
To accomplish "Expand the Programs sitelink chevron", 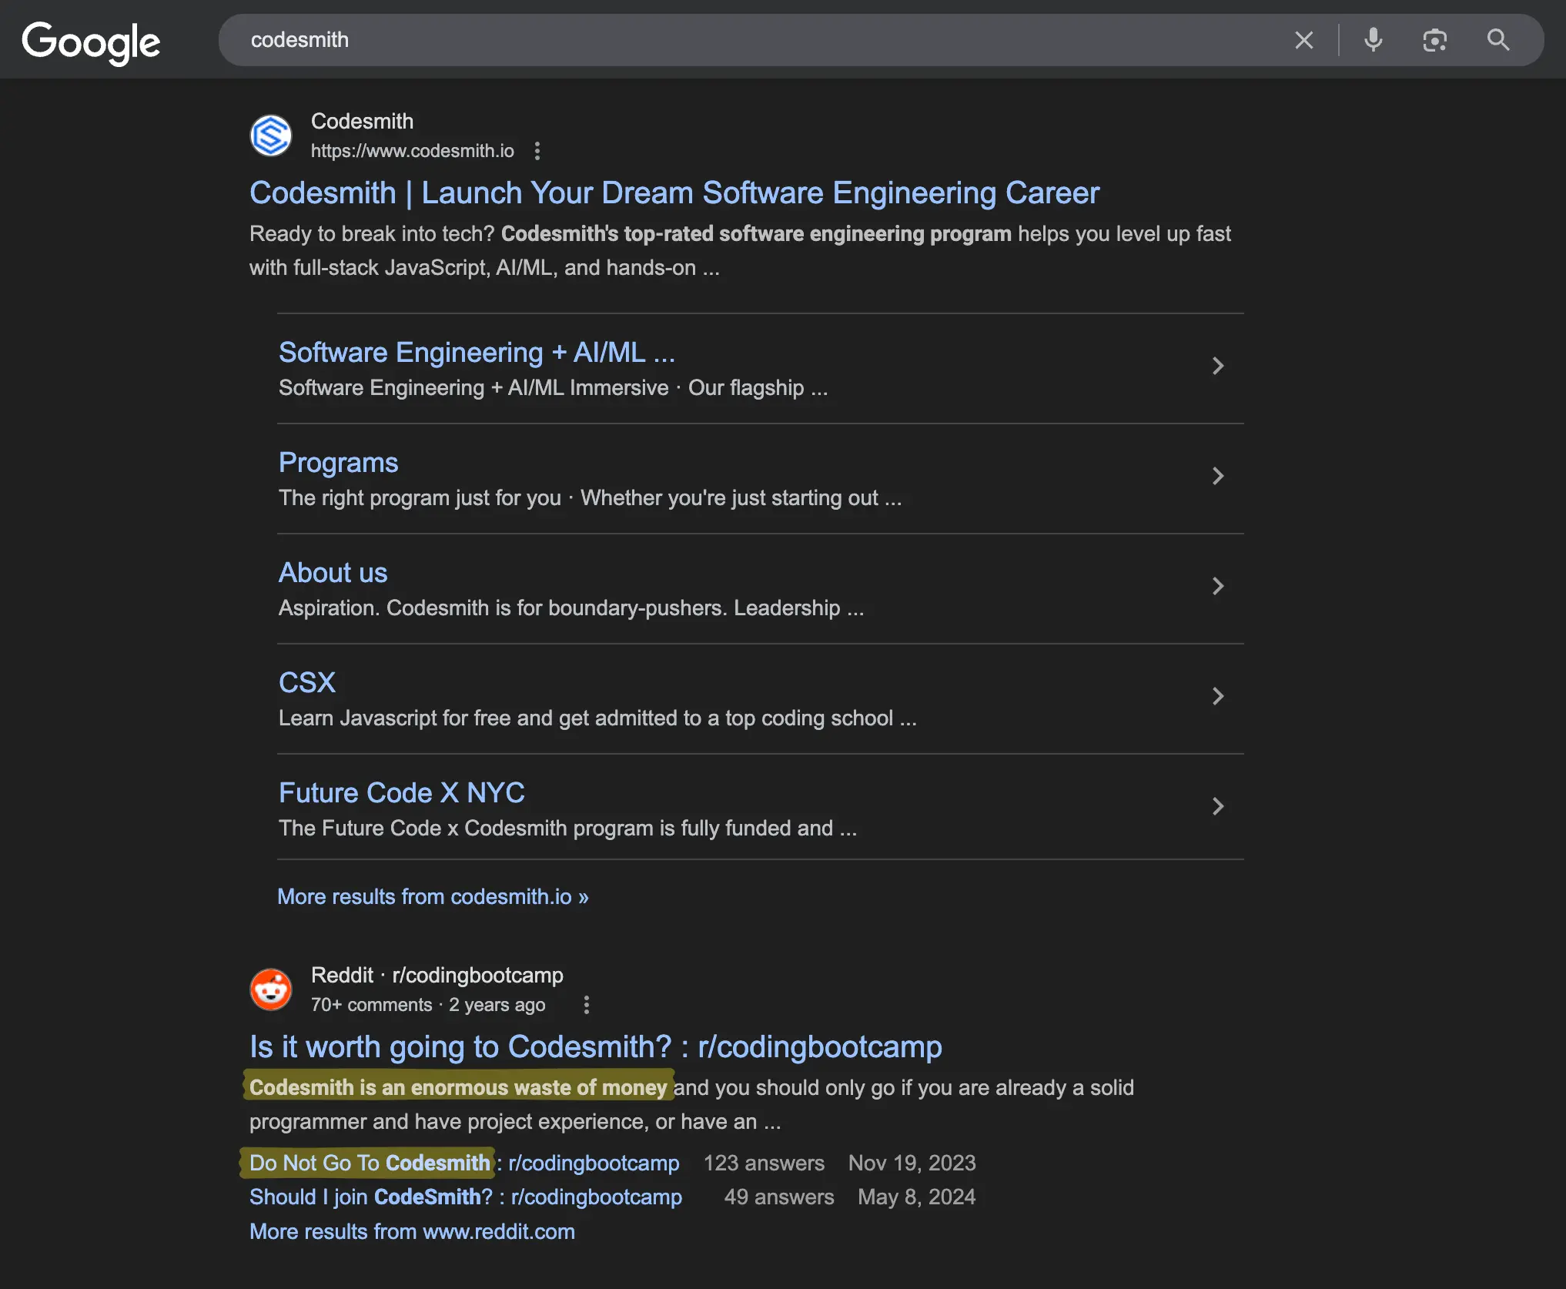I will coord(1218,476).
